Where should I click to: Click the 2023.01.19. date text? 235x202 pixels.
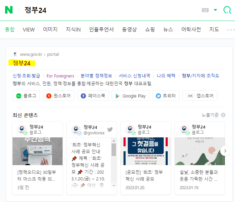pos(189,187)
